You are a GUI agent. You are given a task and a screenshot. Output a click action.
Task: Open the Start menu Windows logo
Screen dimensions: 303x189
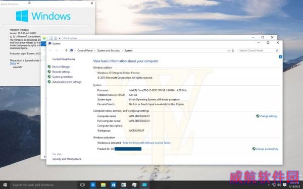[5, 185]
